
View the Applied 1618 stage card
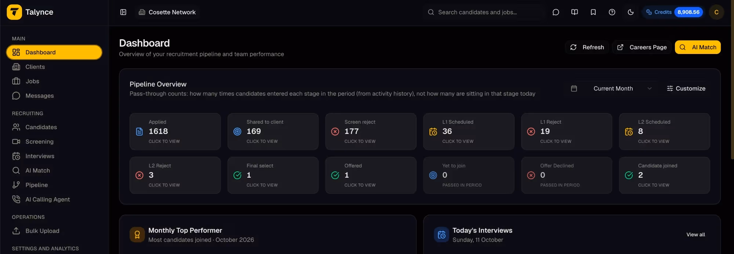click(x=175, y=131)
